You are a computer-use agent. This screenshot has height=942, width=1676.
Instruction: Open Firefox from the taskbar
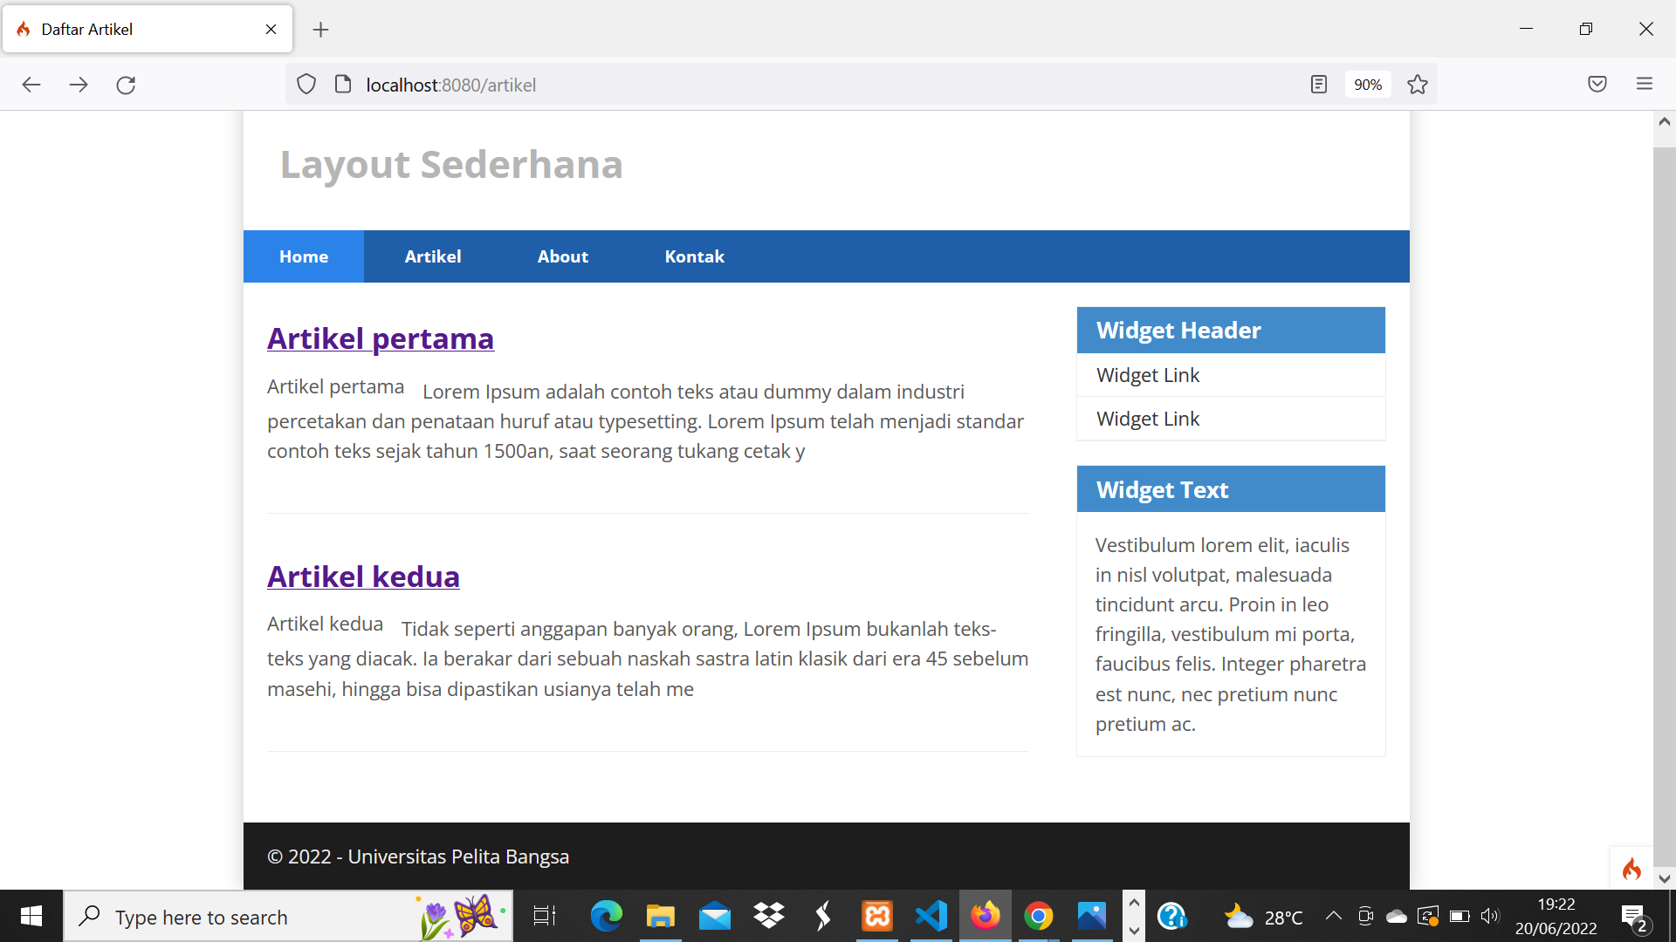985,916
